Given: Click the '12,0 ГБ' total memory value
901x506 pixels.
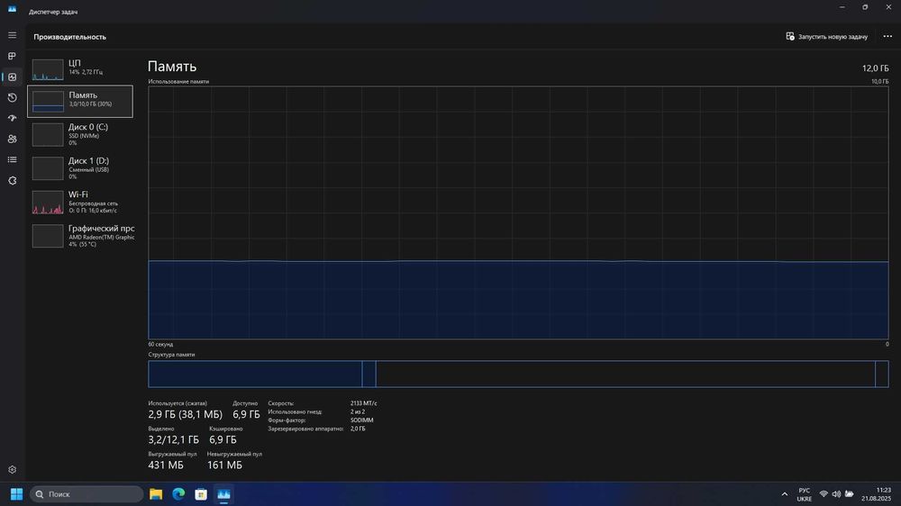Looking at the screenshot, I should [x=875, y=68].
